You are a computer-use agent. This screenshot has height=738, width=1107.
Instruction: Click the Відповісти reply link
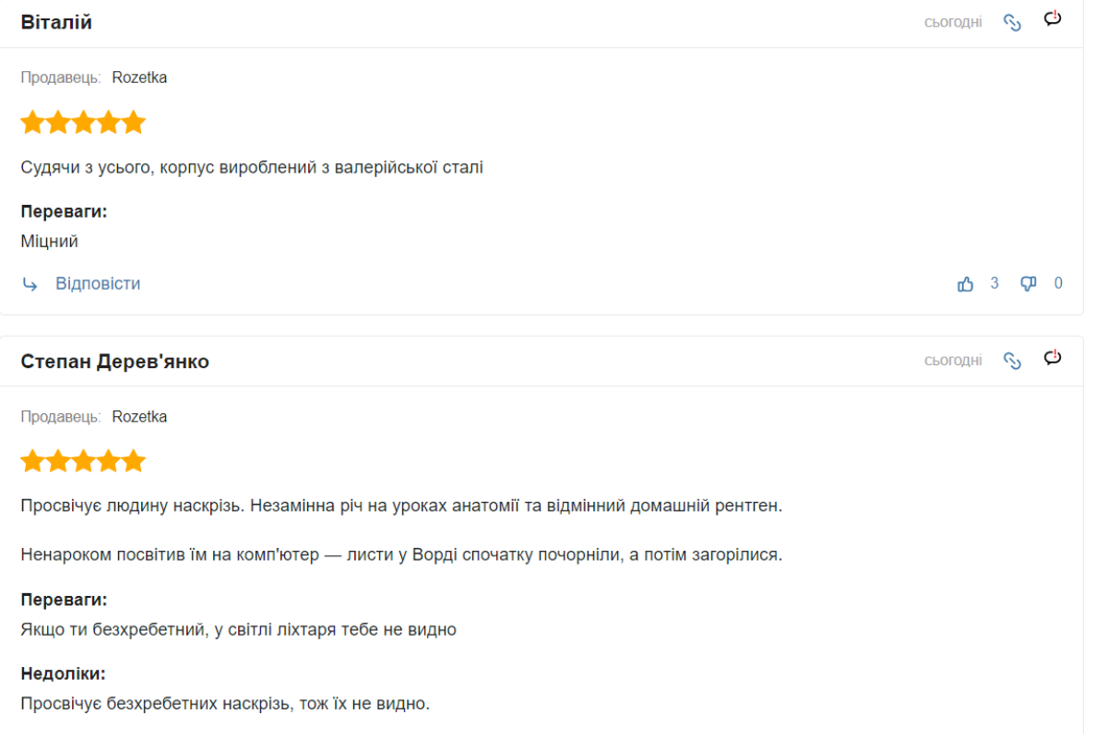click(98, 284)
